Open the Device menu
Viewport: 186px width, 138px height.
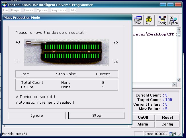29,10
